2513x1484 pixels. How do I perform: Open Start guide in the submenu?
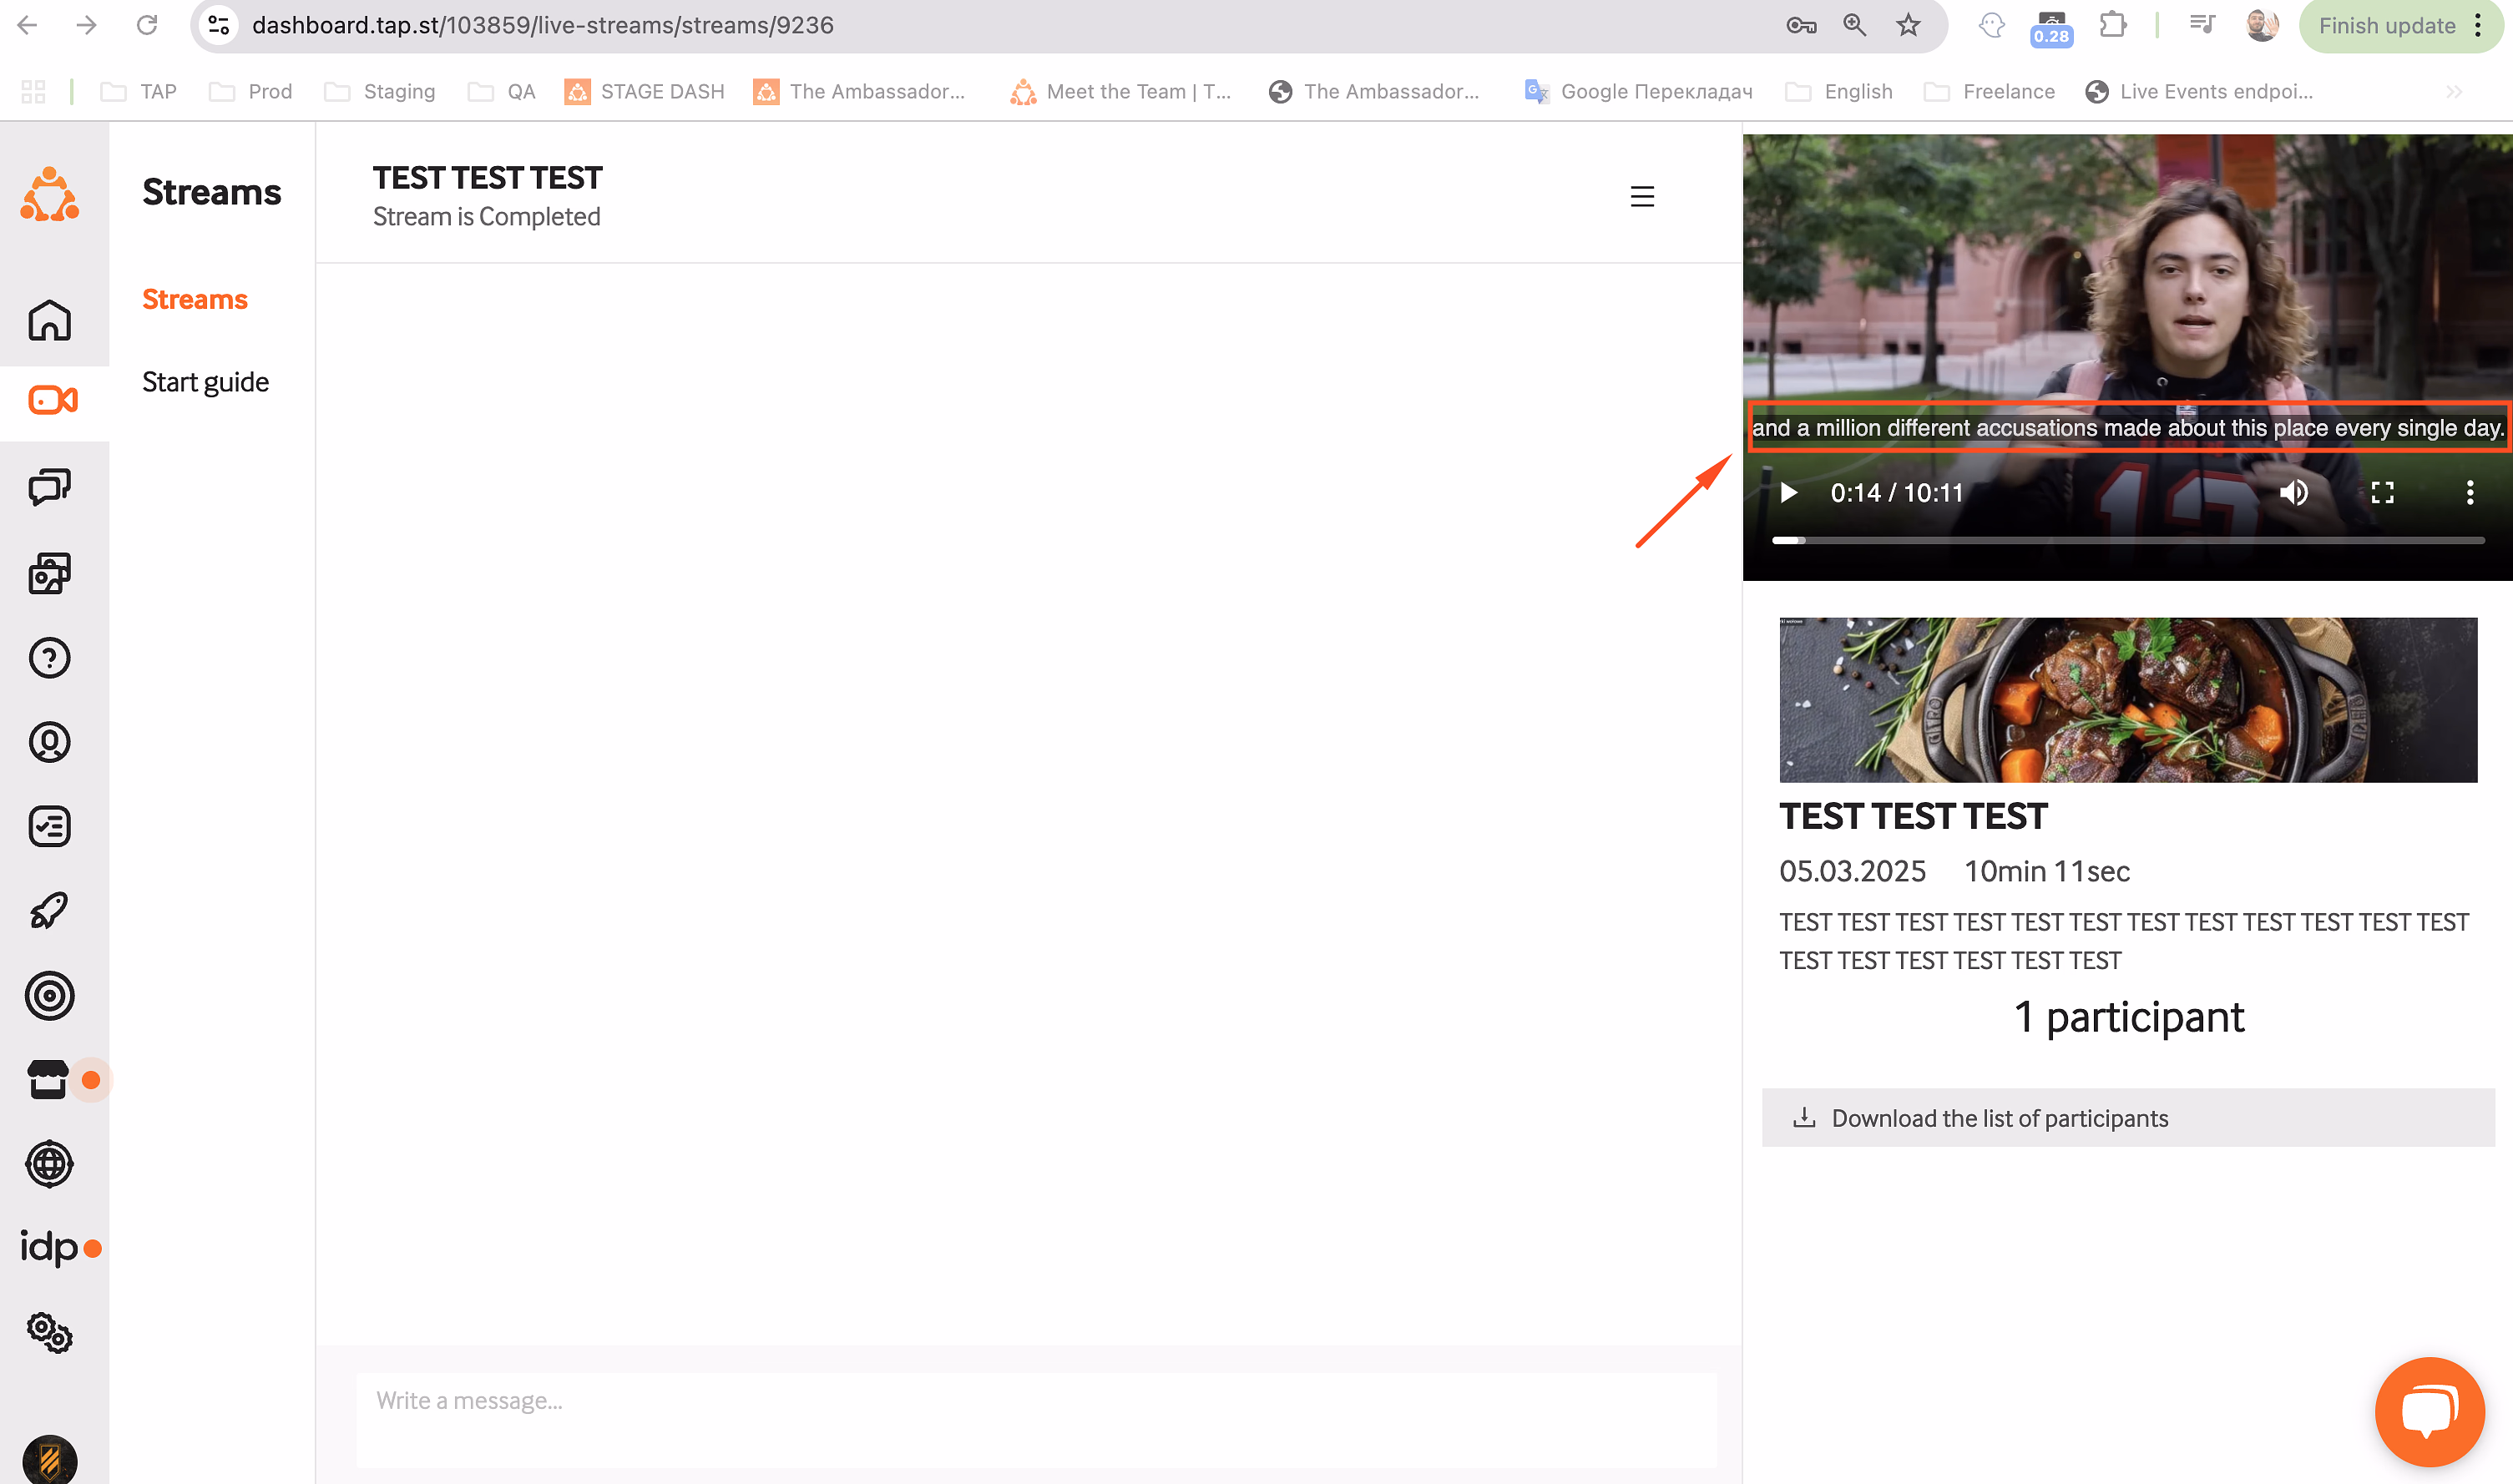point(205,382)
